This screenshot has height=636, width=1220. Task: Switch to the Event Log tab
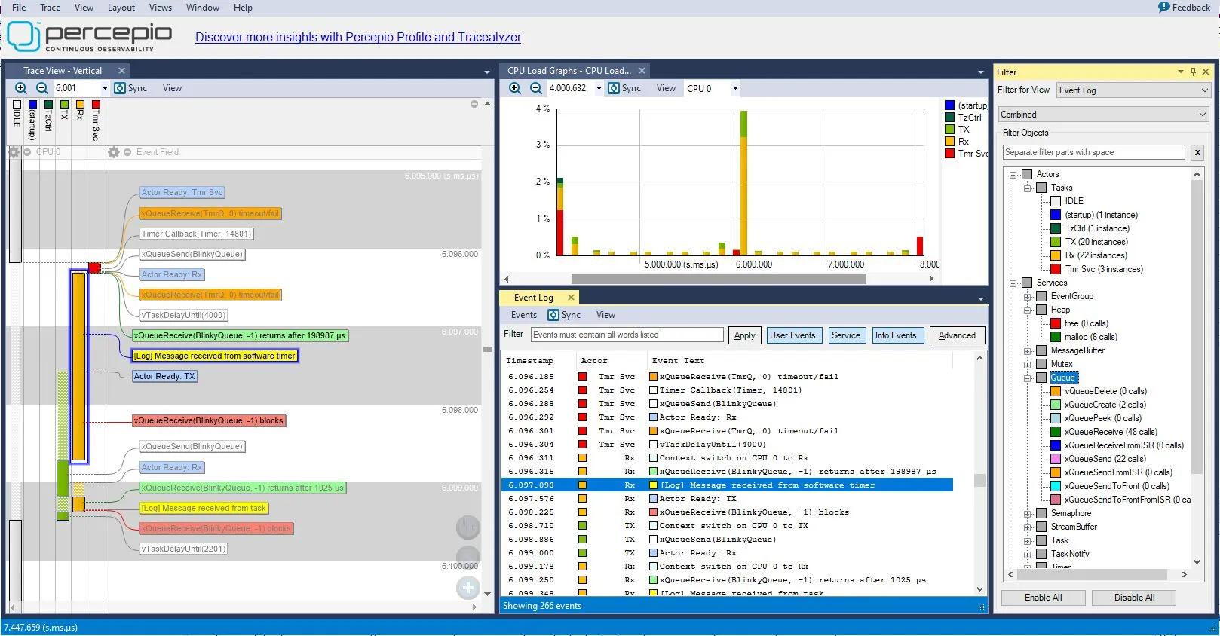pos(534,298)
